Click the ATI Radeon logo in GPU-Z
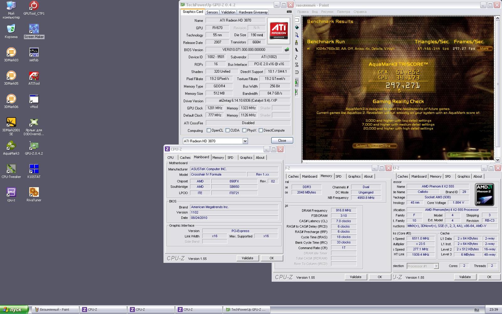 [279, 30]
